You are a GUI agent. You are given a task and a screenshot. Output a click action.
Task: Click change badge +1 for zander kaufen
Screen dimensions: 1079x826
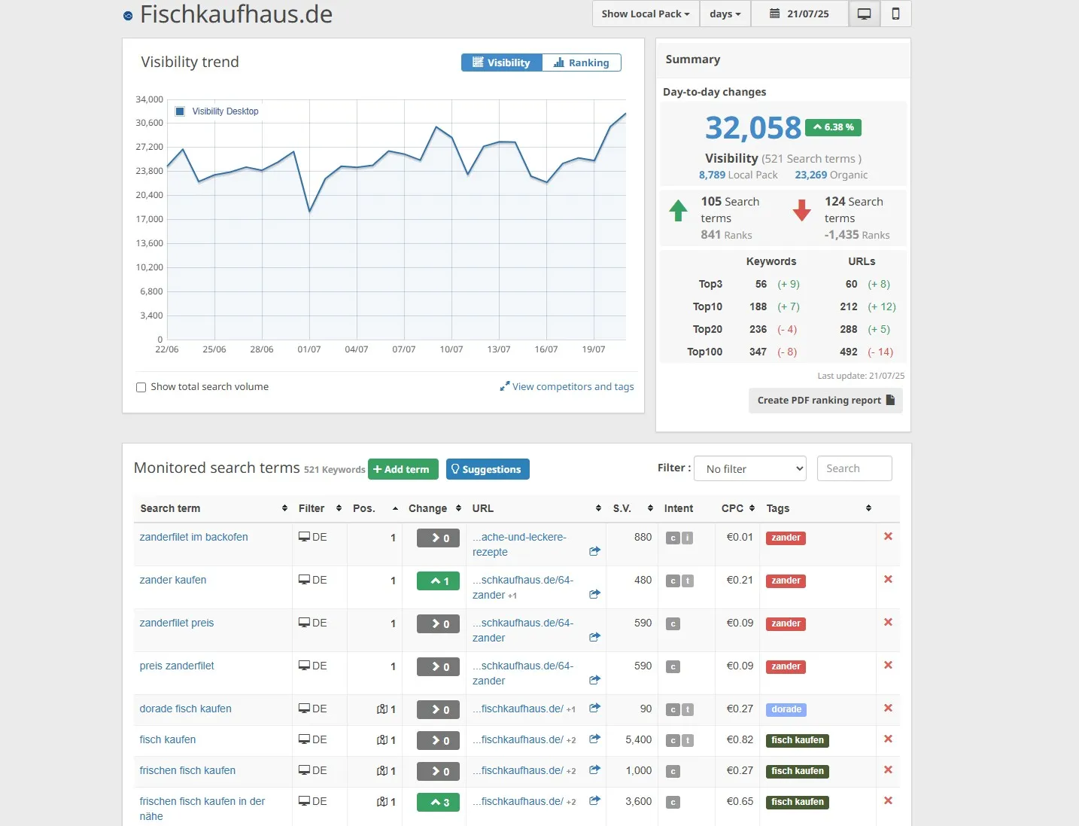438,581
